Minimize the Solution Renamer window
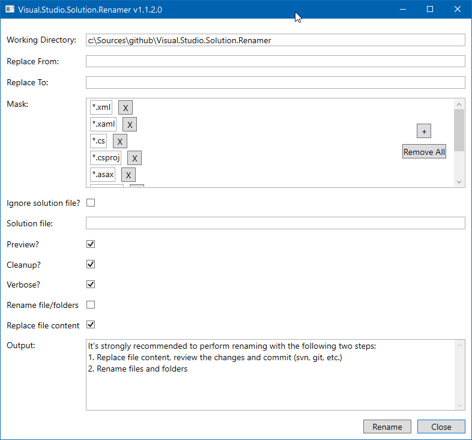The width and height of the screenshot is (472, 440). (x=403, y=10)
